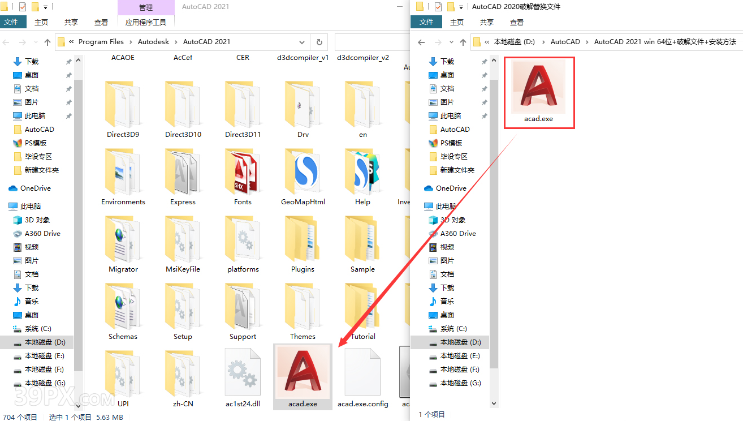Select 毕设专区 in right navigation pane
743x421 pixels.
453,156
